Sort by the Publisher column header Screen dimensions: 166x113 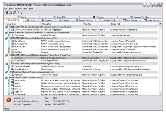coord(96,24)
